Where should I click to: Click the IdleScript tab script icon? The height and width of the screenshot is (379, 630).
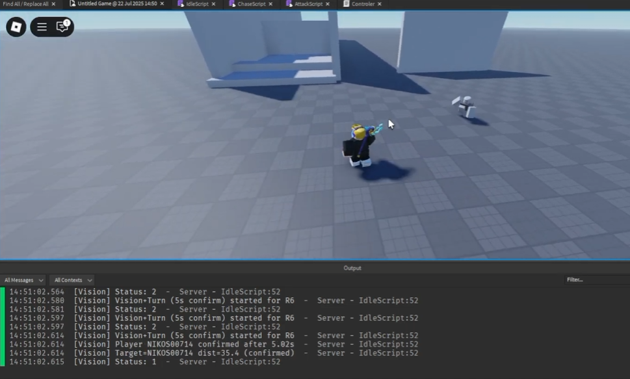(x=181, y=4)
